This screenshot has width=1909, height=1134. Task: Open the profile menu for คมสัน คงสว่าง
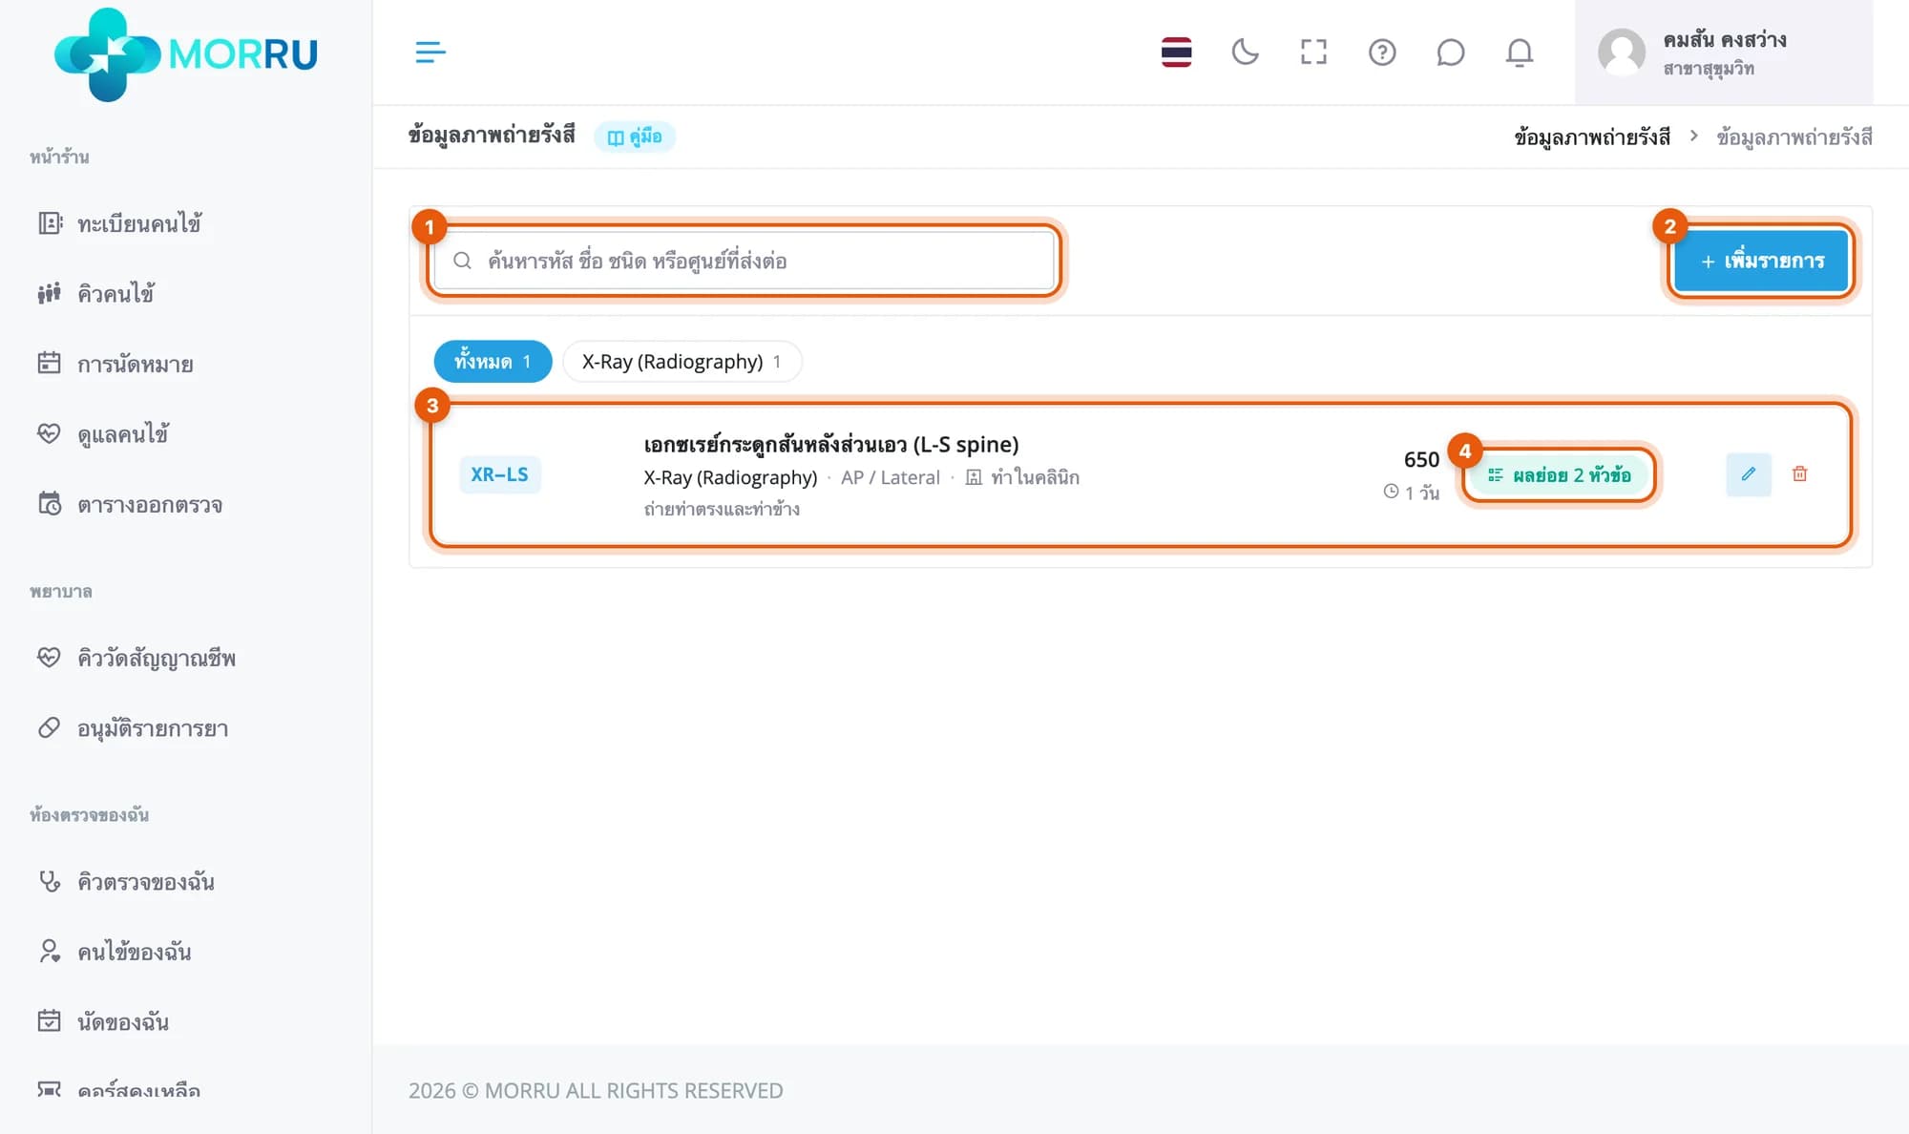1724,52
